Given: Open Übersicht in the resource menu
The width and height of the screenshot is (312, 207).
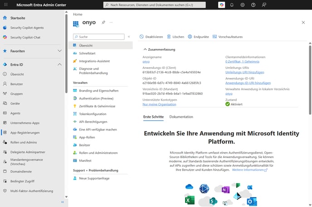Looking at the screenshot, I should coord(101,45).
